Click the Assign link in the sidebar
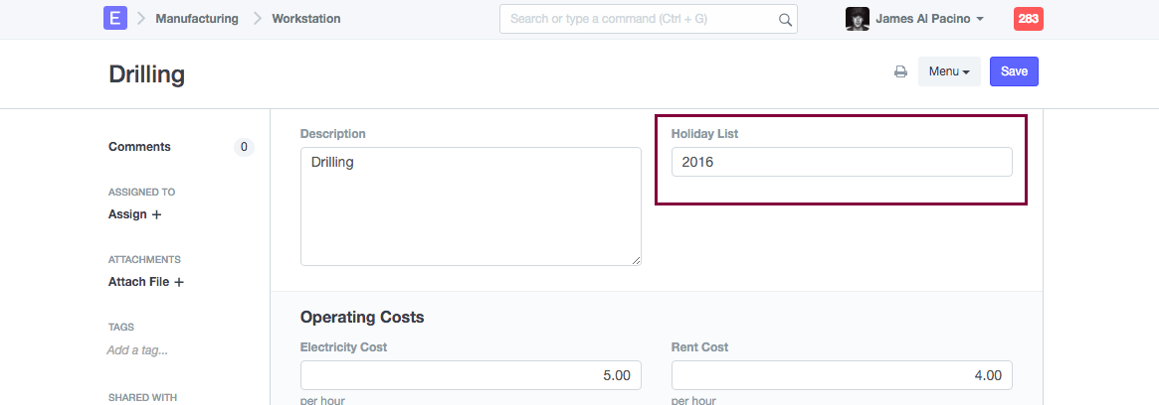Viewport: 1159px width, 405px height. pos(127,214)
